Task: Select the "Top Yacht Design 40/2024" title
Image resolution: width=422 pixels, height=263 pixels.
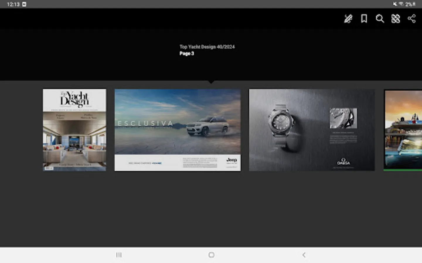Action: click(x=207, y=46)
